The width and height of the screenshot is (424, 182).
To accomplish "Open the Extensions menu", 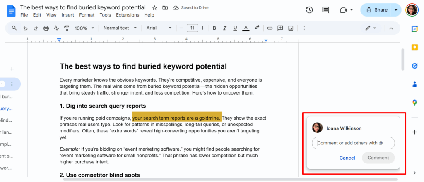I will [128, 15].
